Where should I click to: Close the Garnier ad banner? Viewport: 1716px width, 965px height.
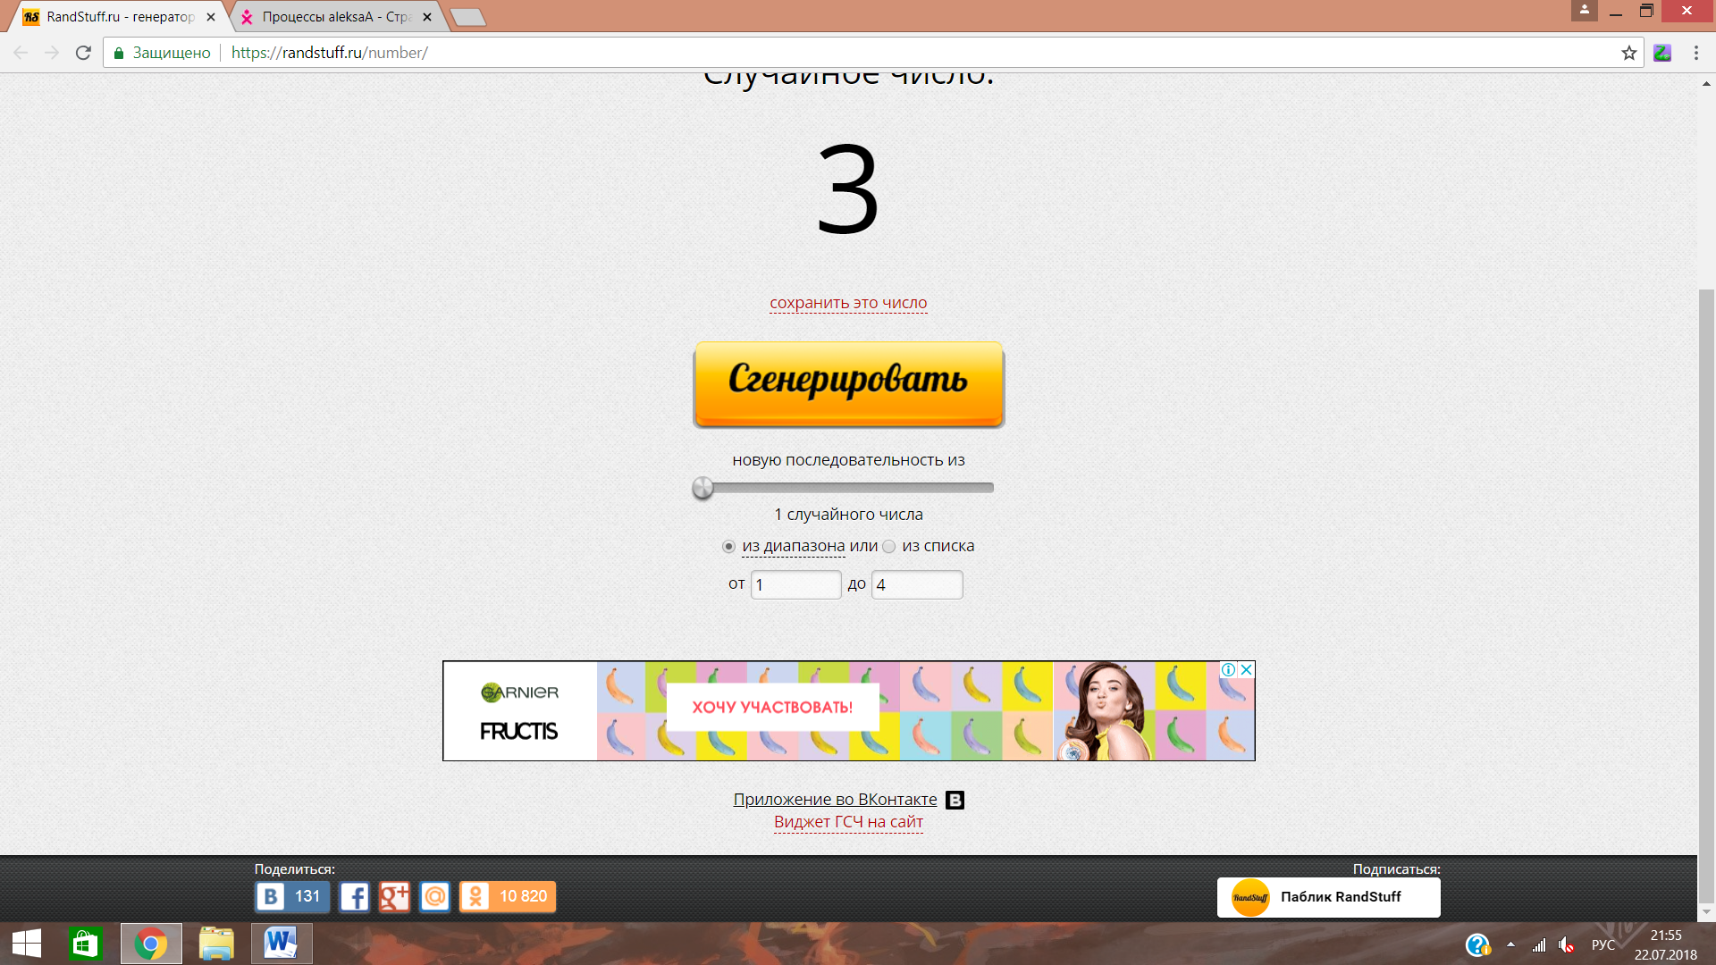coord(1247,669)
